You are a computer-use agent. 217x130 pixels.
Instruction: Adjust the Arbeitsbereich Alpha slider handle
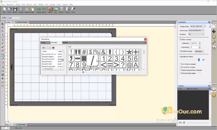(199, 60)
